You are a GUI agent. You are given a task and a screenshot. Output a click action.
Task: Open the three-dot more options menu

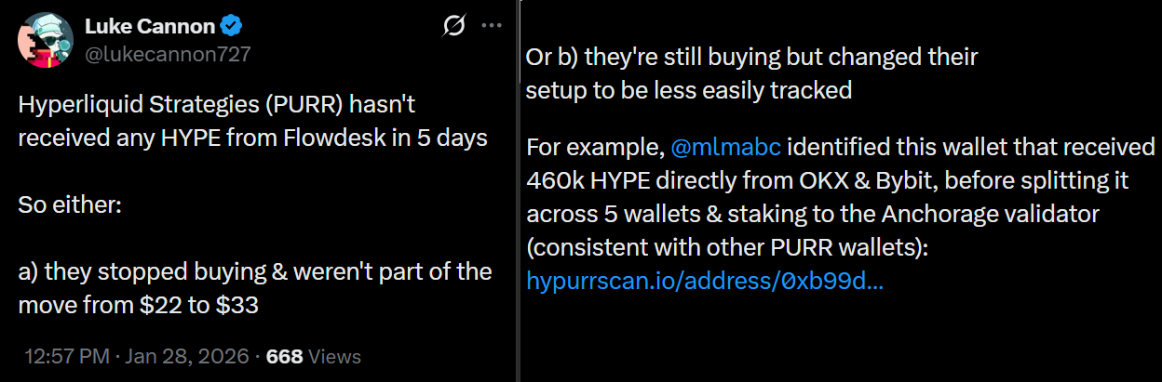click(x=492, y=26)
